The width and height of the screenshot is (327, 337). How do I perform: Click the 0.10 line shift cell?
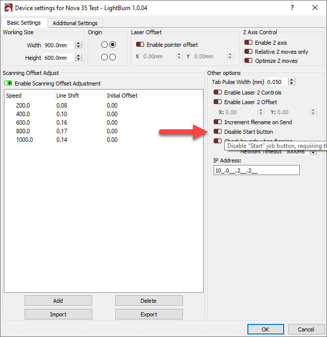coord(61,114)
